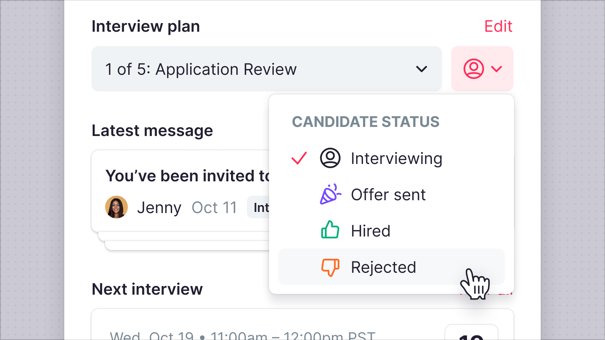Open the "You've been invited" message card
This screenshot has width=605, height=340.
coord(180,191)
